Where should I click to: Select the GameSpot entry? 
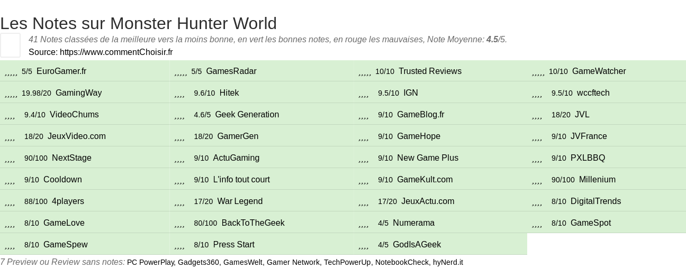[x=591, y=223]
